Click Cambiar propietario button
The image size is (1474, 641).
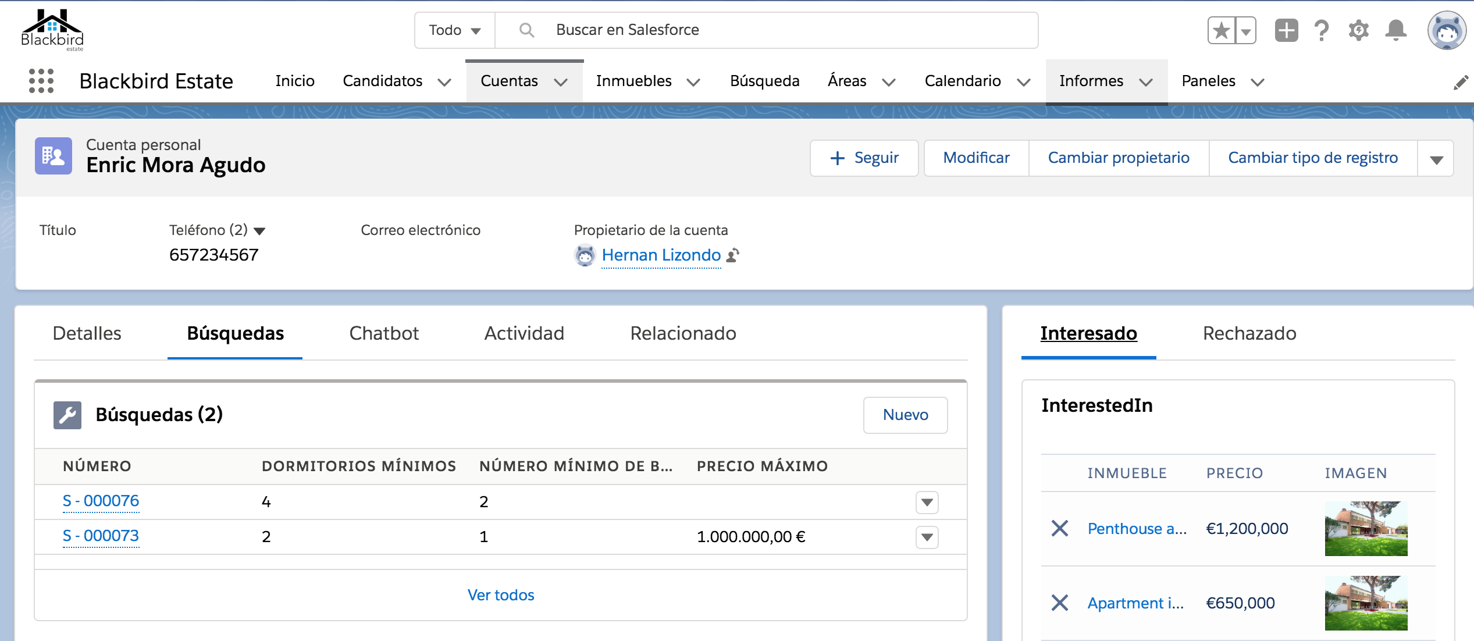pyautogui.click(x=1119, y=158)
